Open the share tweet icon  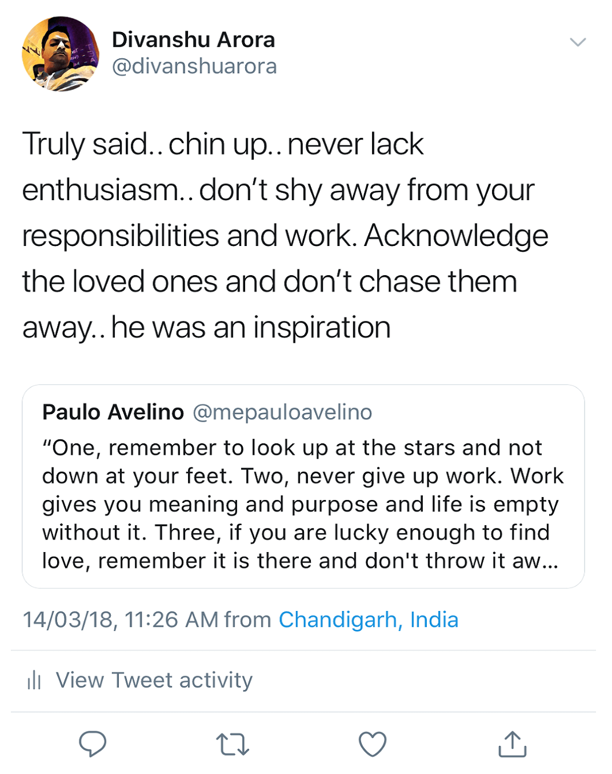pyautogui.click(x=513, y=744)
